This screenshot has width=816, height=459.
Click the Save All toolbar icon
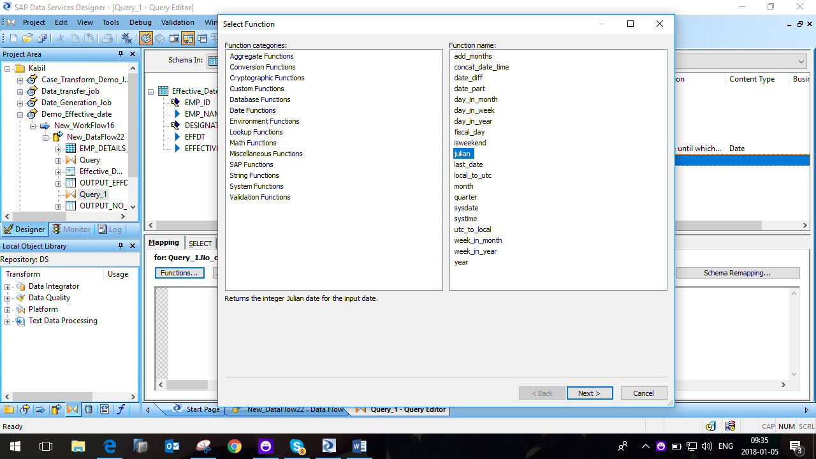point(41,38)
